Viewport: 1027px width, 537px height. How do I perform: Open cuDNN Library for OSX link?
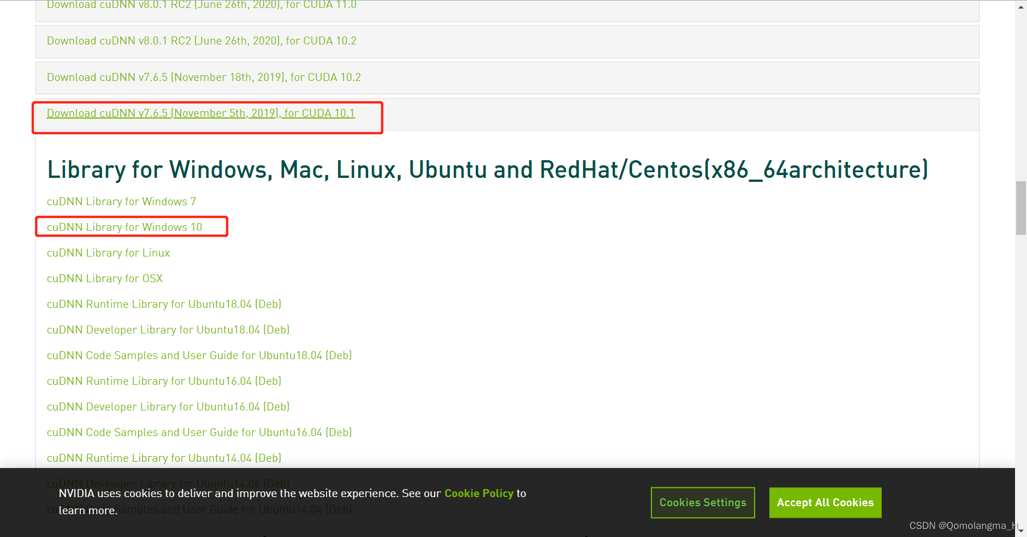(105, 279)
